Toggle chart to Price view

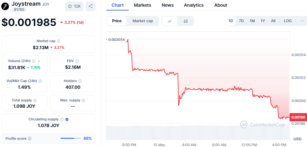pyautogui.click(x=117, y=21)
